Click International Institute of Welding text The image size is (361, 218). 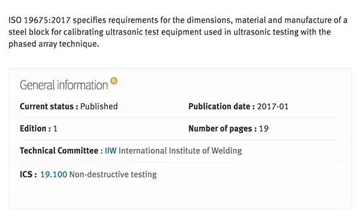pyautogui.click(x=180, y=151)
